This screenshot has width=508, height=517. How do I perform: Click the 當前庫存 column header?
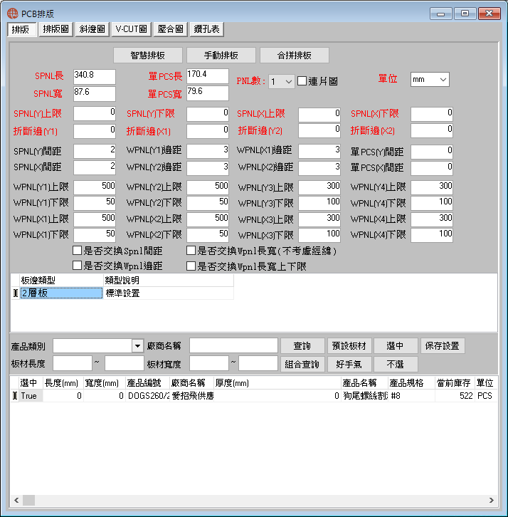click(455, 383)
